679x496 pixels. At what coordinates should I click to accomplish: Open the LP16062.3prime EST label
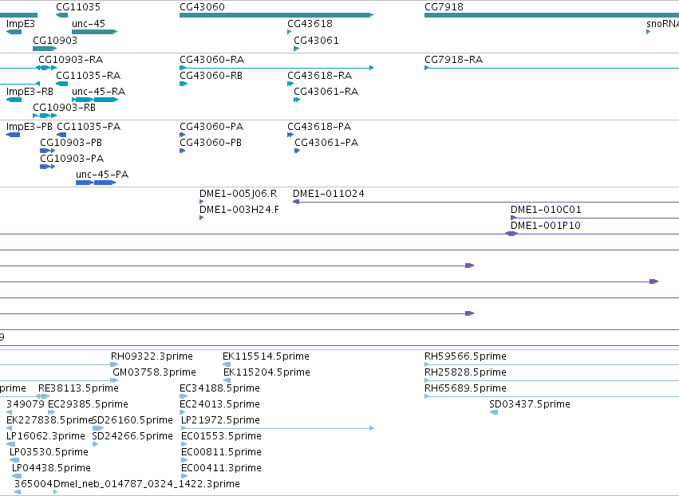pyautogui.click(x=46, y=437)
